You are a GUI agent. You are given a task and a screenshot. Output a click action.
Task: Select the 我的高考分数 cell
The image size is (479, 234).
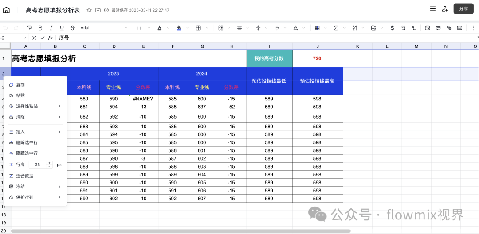coord(269,58)
